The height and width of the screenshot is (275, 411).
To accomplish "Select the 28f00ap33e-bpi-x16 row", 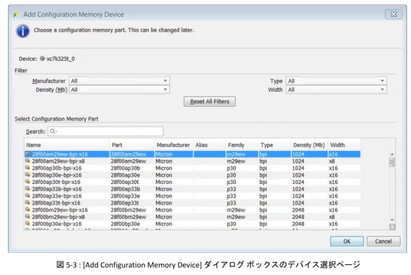I will (x=192, y=196).
